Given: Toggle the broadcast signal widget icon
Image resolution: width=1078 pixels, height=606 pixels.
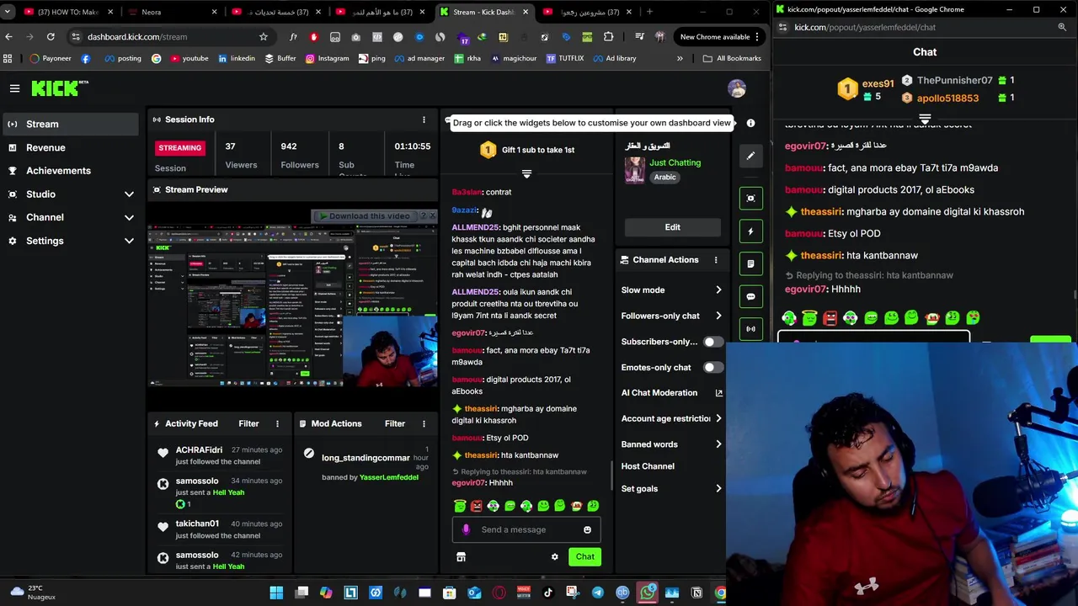Looking at the screenshot, I should [750, 328].
